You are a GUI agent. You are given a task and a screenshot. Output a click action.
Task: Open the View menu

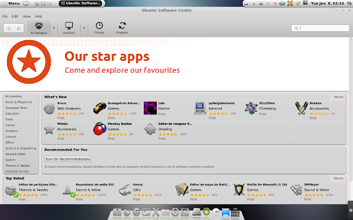[26, 16]
